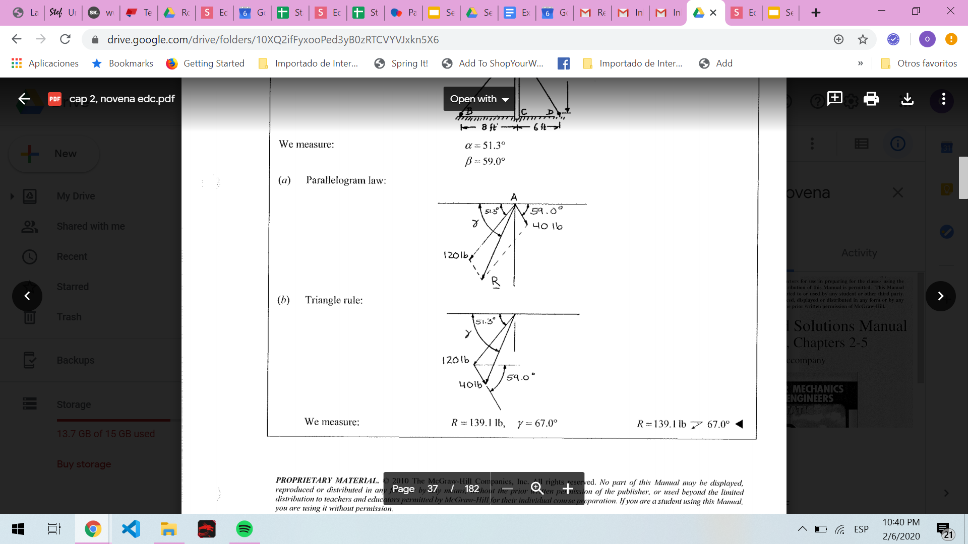Show the previous file in preview
The width and height of the screenshot is (968, 544).
click(27, 296)
